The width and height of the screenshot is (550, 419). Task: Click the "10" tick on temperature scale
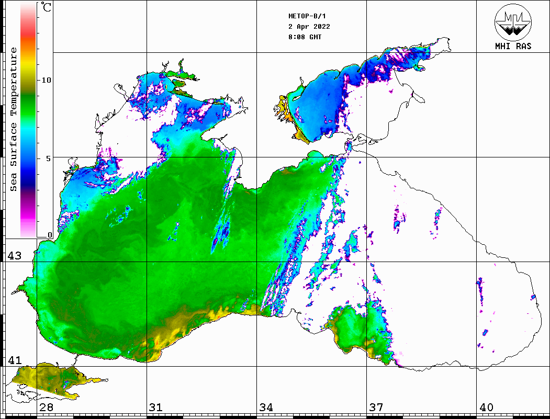tap(46, 80)
